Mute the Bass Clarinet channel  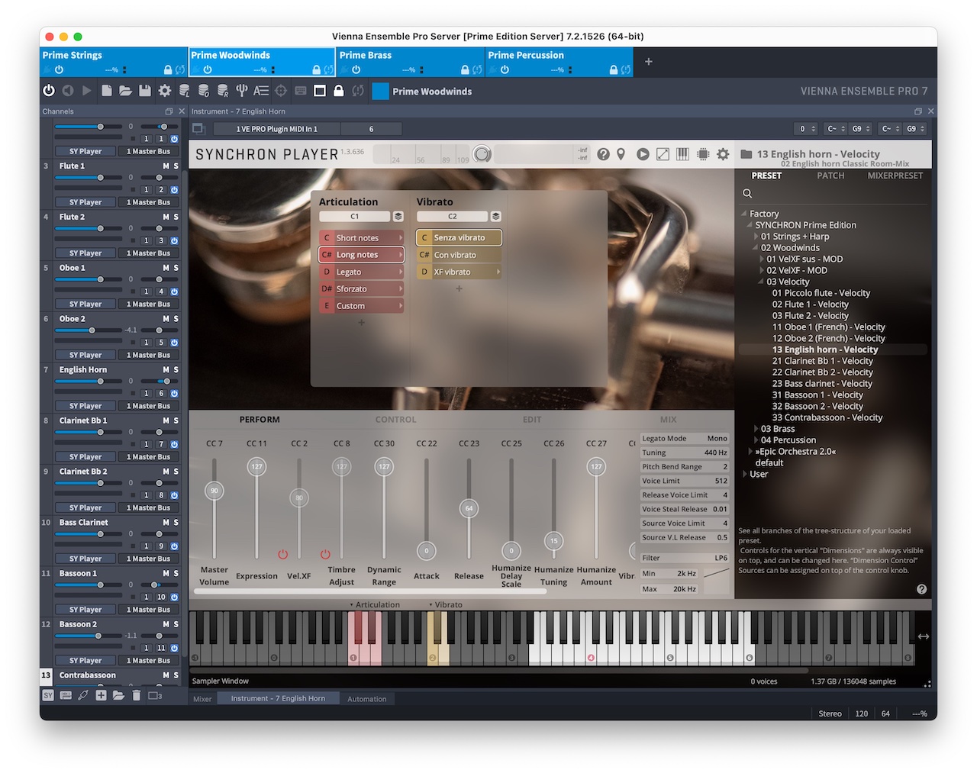(166, 523)
